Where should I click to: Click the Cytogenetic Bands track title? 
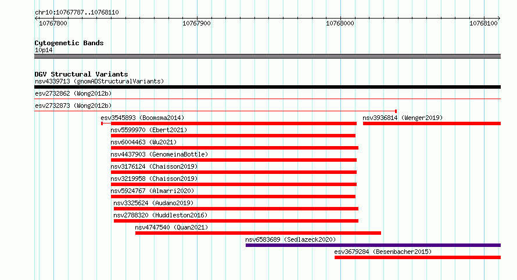[69, 43]
